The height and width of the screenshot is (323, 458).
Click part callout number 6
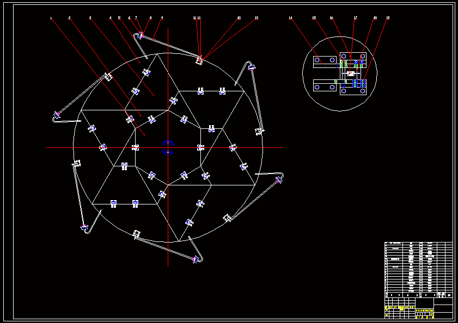click(x=129, y=18)
